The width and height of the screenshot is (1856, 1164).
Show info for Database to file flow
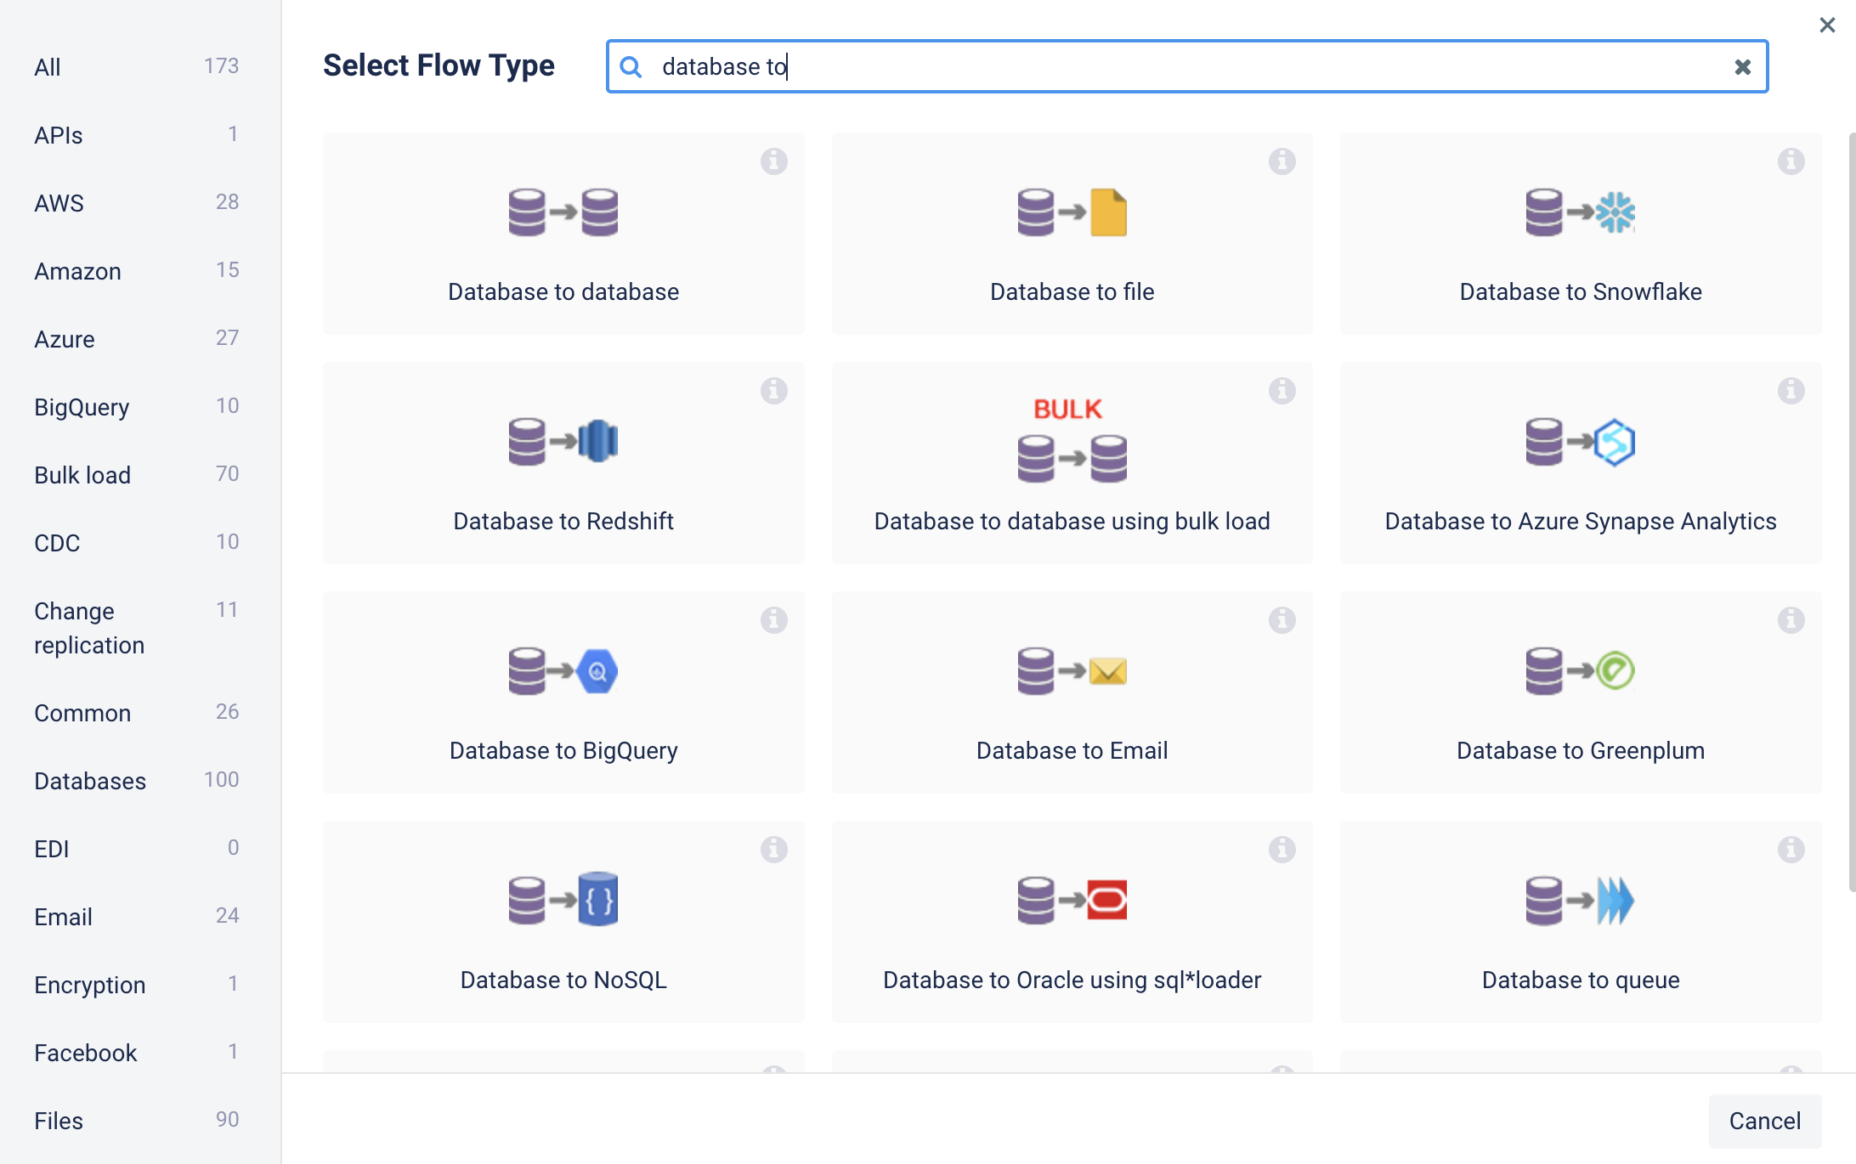[x=1282, y=161]
